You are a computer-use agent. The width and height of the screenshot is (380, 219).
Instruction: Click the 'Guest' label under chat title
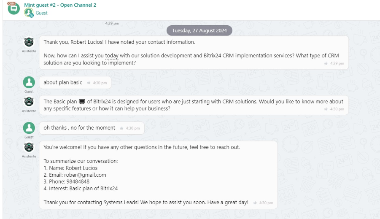(41, 13)
